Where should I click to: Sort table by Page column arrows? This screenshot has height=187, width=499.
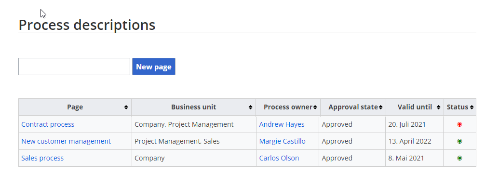[x=126, y=107]
